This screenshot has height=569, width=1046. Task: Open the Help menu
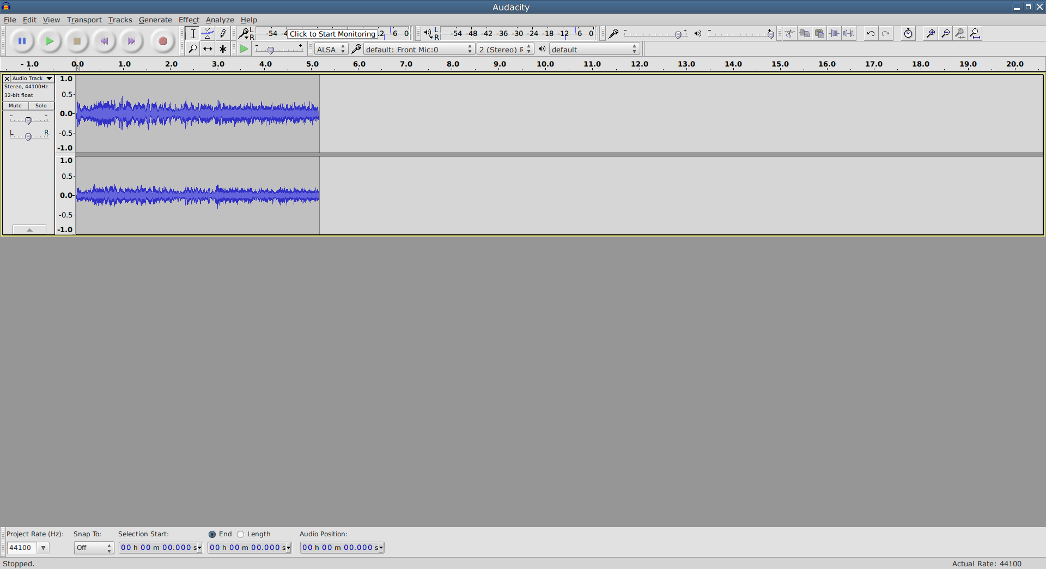(249, 20)
